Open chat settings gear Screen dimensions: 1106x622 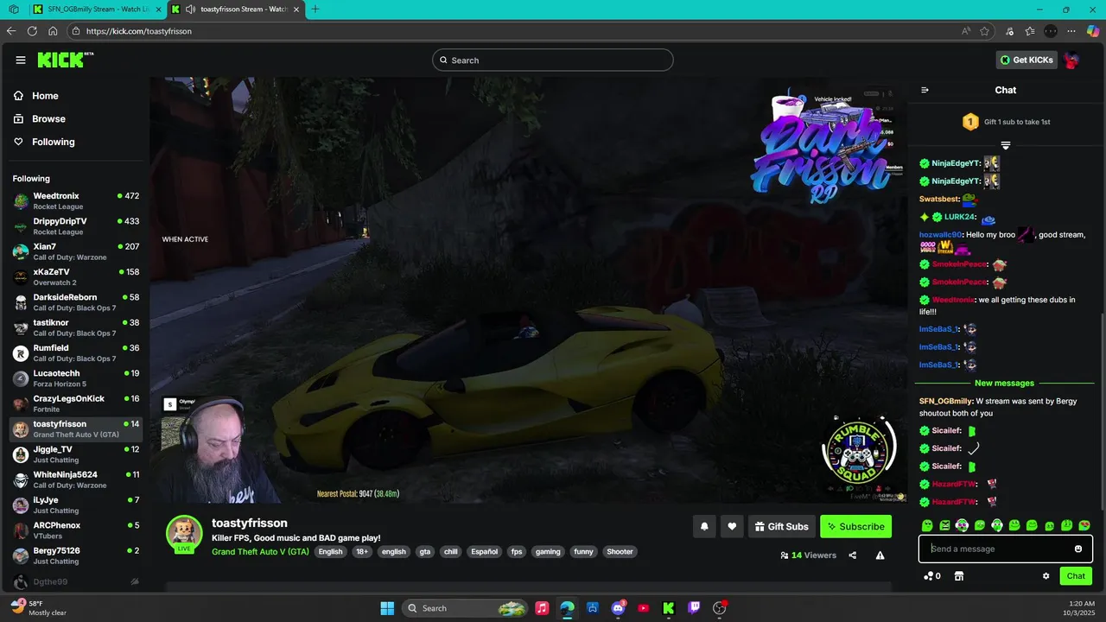point(1046,576)
